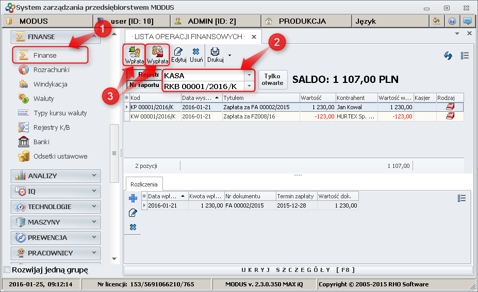Delete settlement with blue X icon
Image resolution: width=478 pixels, height=292 pixels.
pyautogui.click(x=133, y=227)
